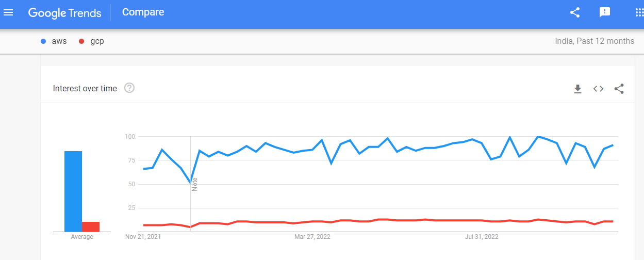Click the Mar 27, 2022 axis label
Screen dimensions: 644x260
[312, 237]
